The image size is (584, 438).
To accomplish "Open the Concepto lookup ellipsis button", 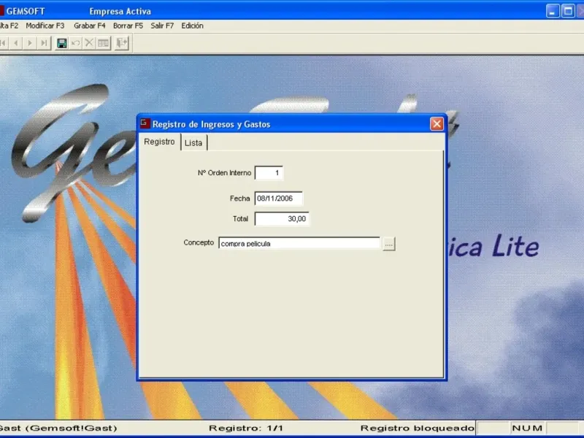I will [x=389, y=245].
